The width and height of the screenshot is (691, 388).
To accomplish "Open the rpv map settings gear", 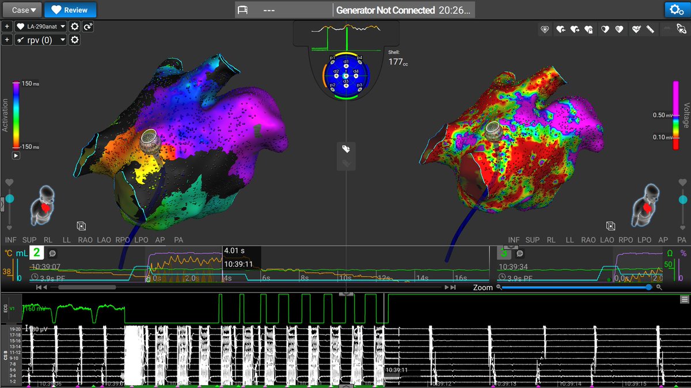I will pyautogui.click(x=74, y=40).
